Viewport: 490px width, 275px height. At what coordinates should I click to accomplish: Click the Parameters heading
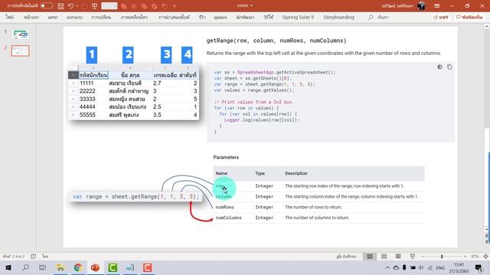(x=226, y=157)
